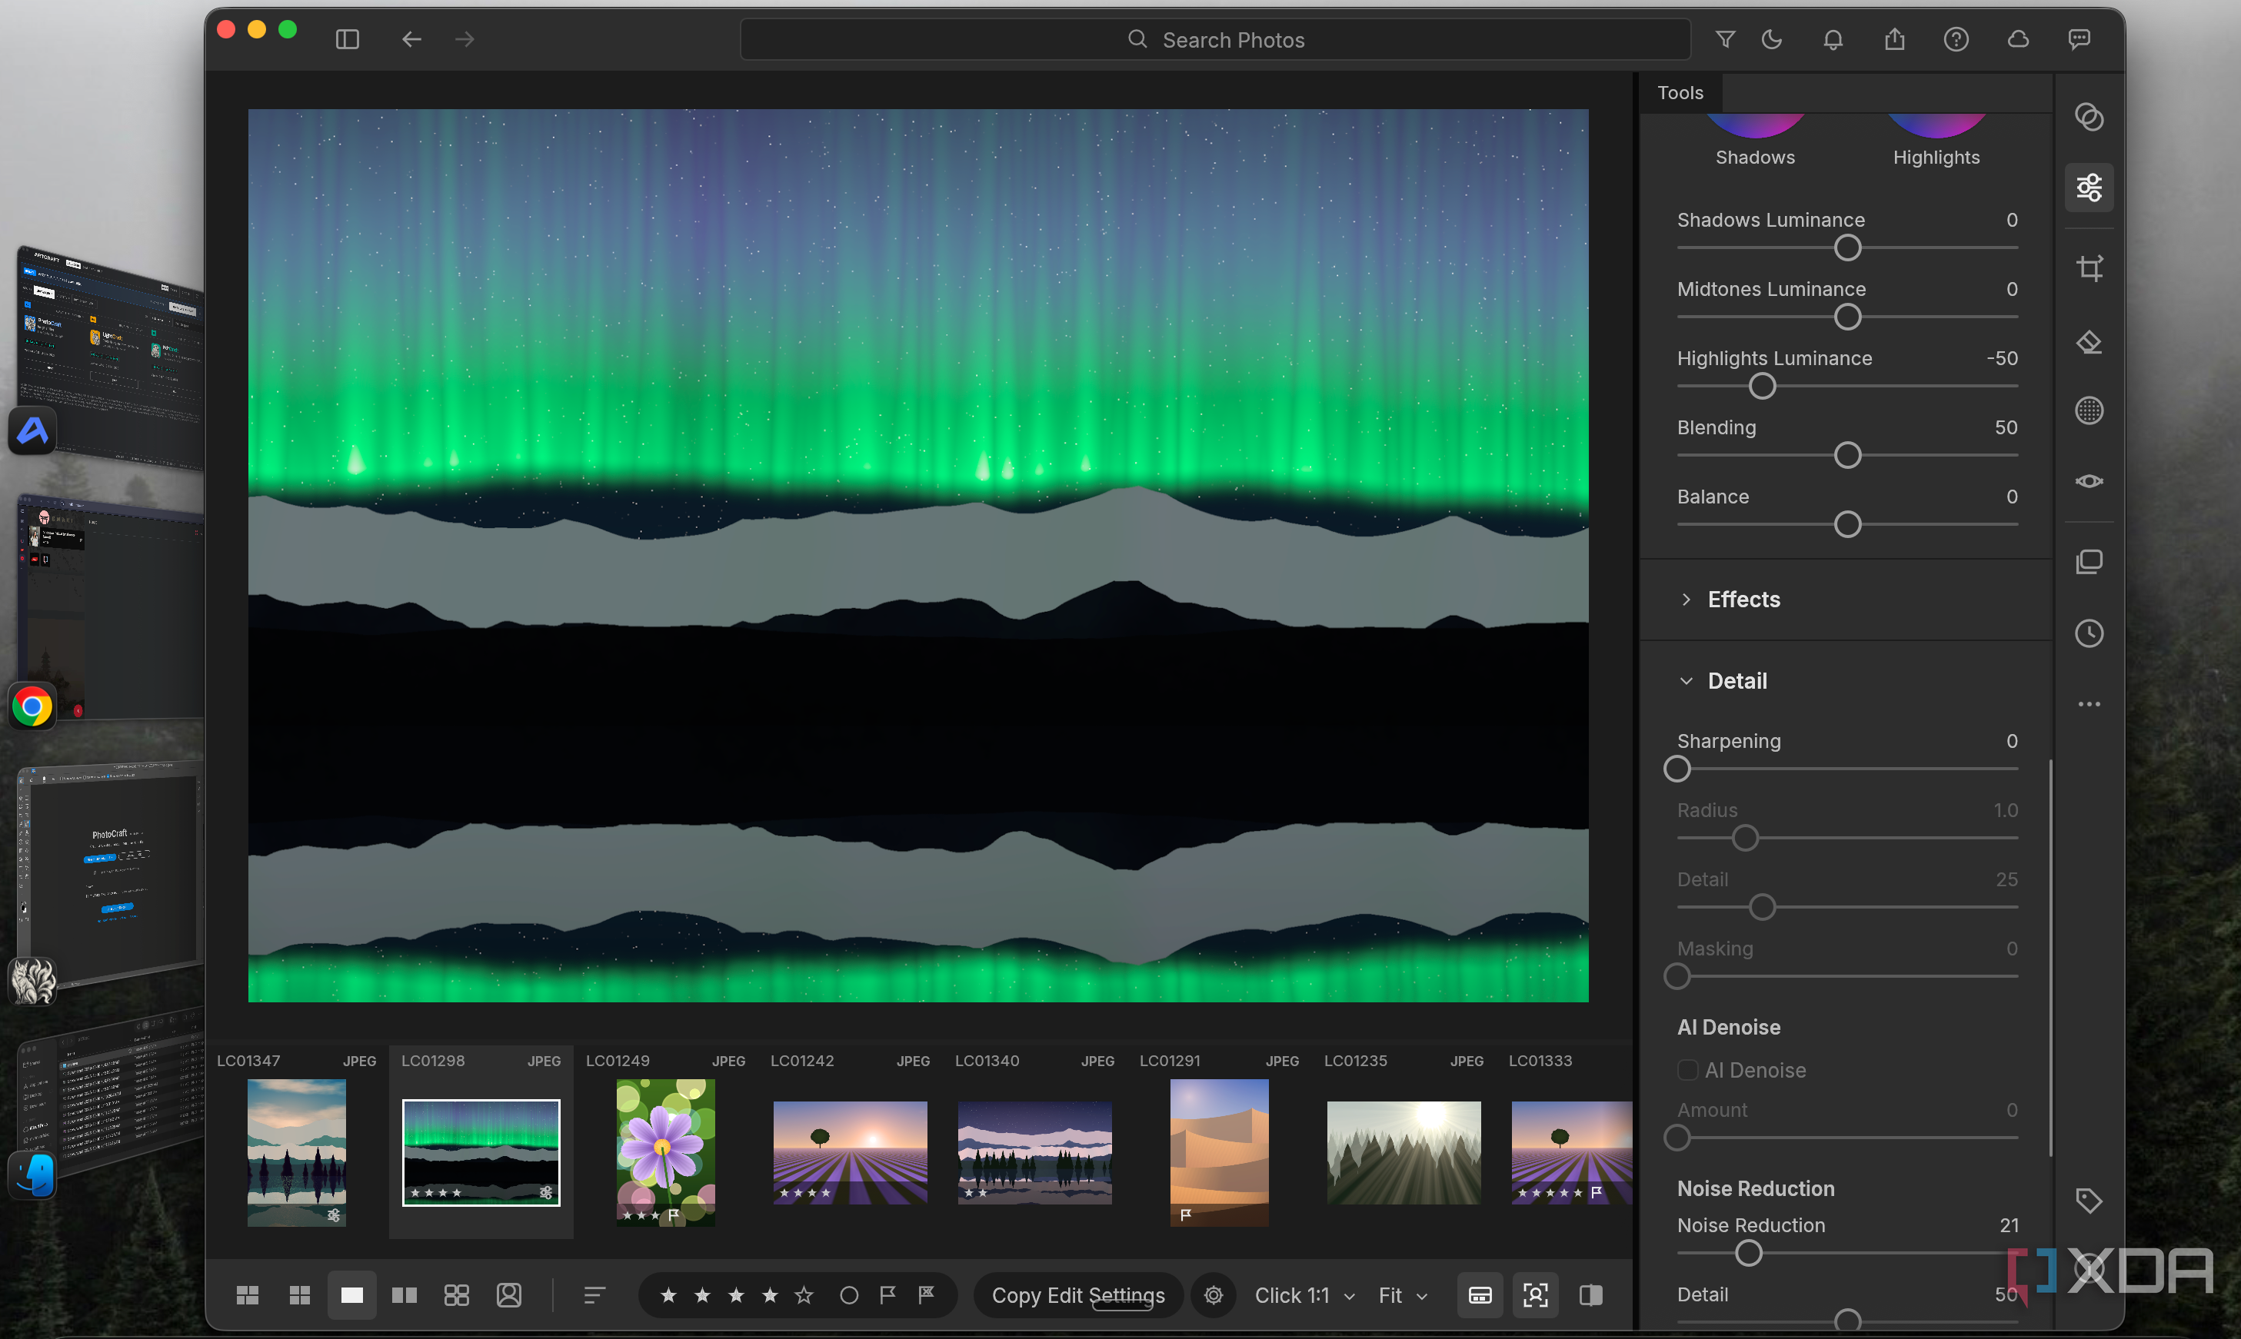Open the gear next to Copy Edit Settings
The height and width of the screenshot is (1339, 2241).
pos(1214,1296)
